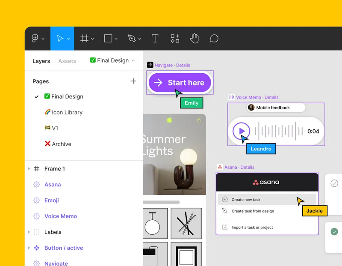The image size is (342, 266).
Task: Open the Asana · Details label
Action: (x=239, y=167)
